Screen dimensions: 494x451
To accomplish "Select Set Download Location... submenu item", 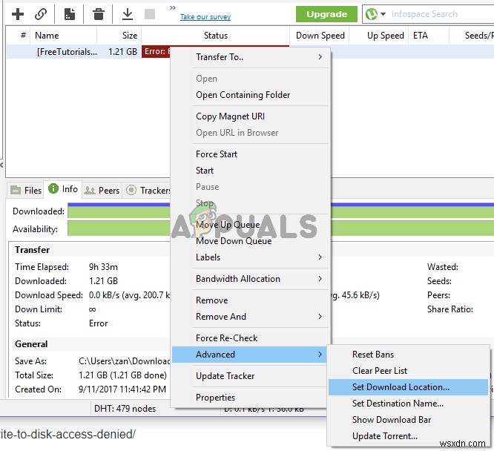I will [x=408, y=387].
